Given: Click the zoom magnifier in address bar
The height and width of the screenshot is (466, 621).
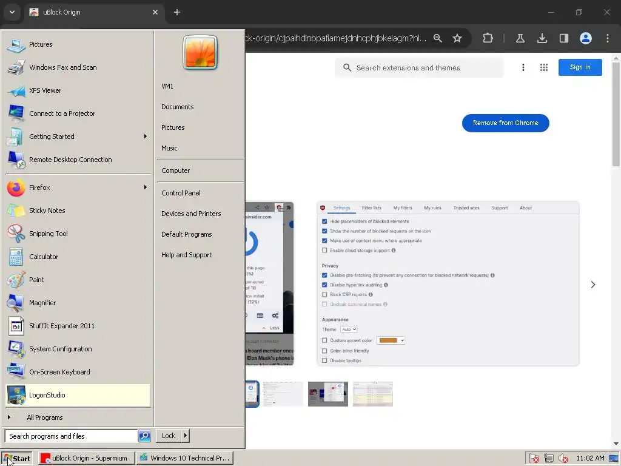Looking at the screenshot, I should (x=438, y=38).
